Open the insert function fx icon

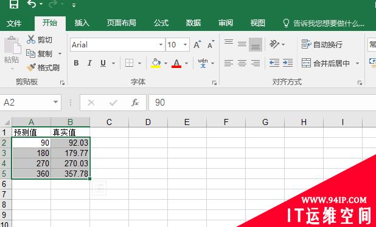pos(135,103)
